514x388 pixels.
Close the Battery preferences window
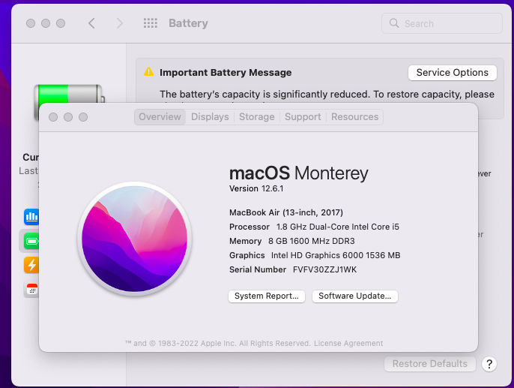[x=31, y=23]
